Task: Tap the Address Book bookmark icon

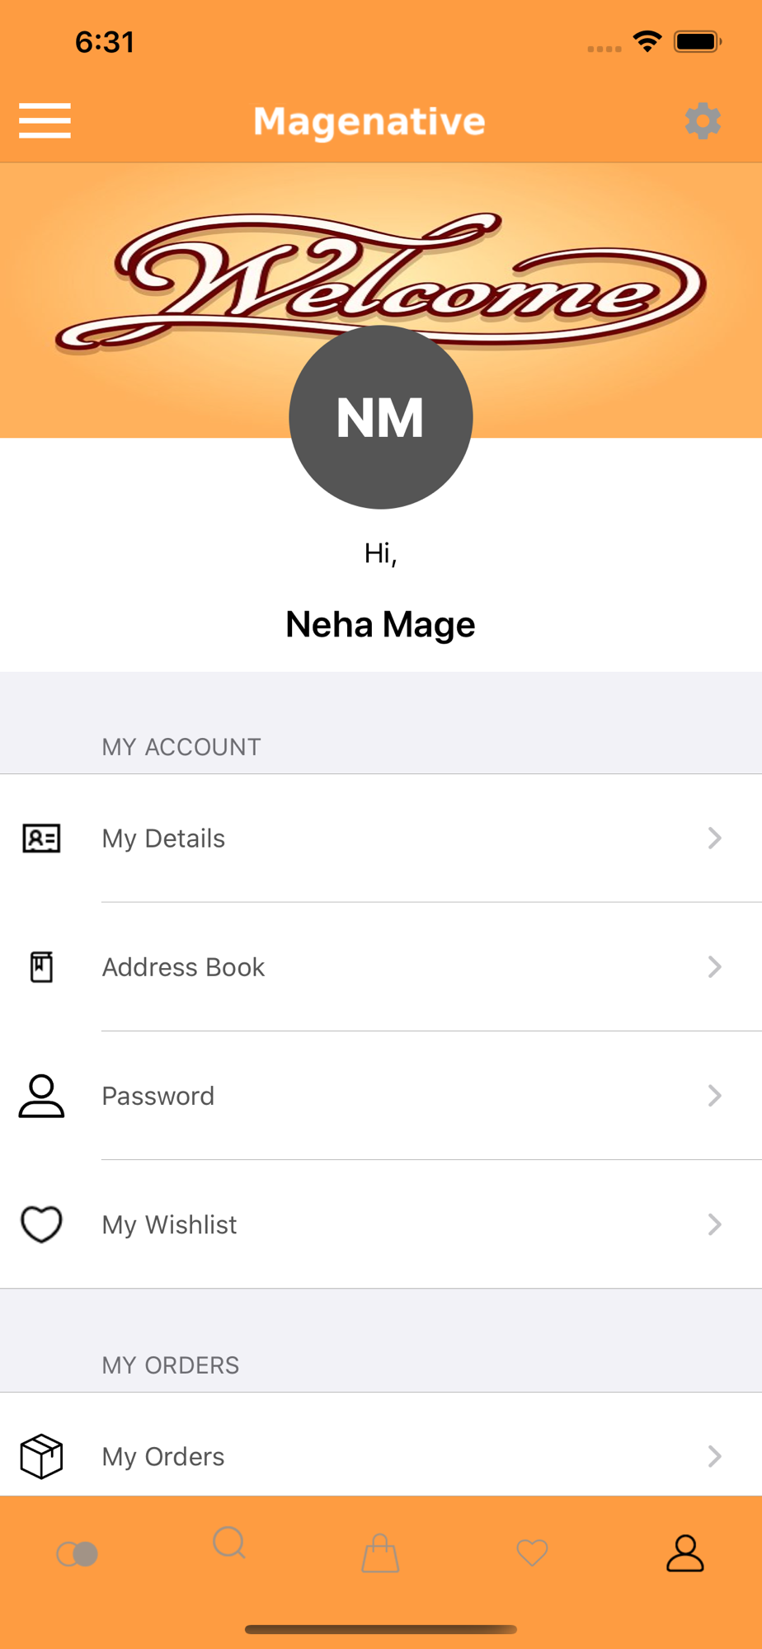Action: coord(41,967)
